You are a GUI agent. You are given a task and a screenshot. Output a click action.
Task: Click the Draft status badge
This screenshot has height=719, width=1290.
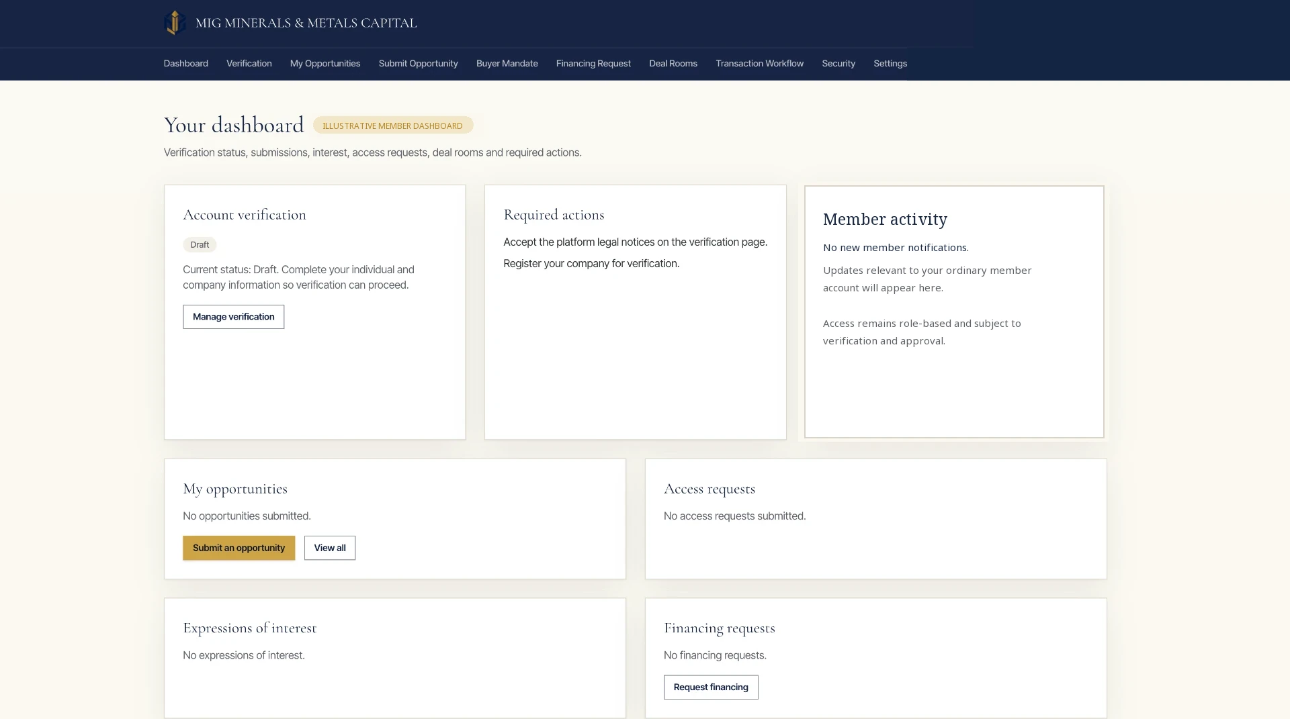pyautogui.click(x=199, y=244)
